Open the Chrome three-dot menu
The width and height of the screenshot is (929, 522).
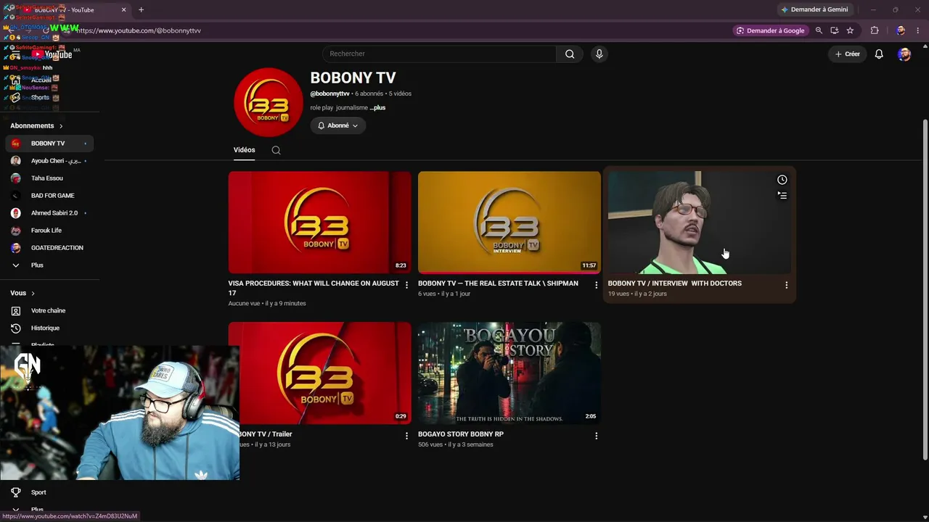pos(917,30)
